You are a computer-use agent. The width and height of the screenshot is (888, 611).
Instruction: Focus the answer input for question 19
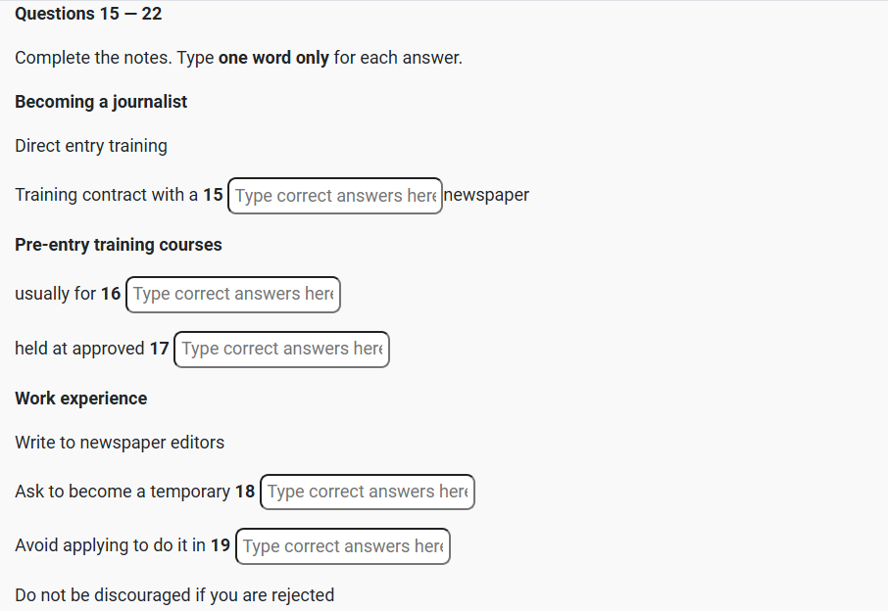(342, 546)
